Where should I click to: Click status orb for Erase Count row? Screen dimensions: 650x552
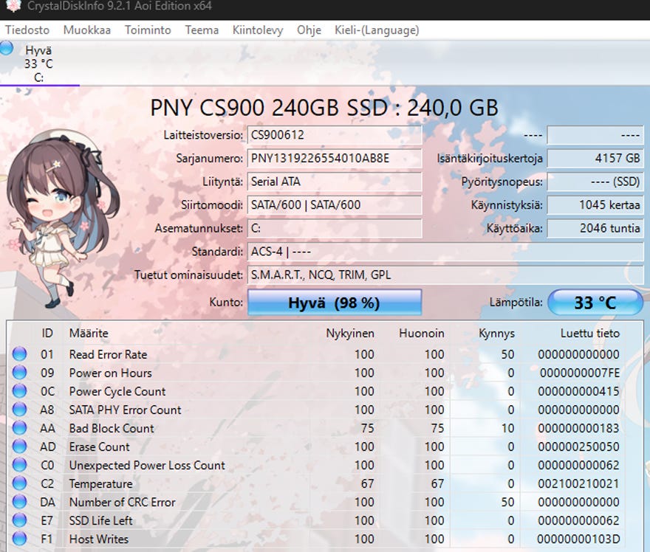[x=19, y=446]
